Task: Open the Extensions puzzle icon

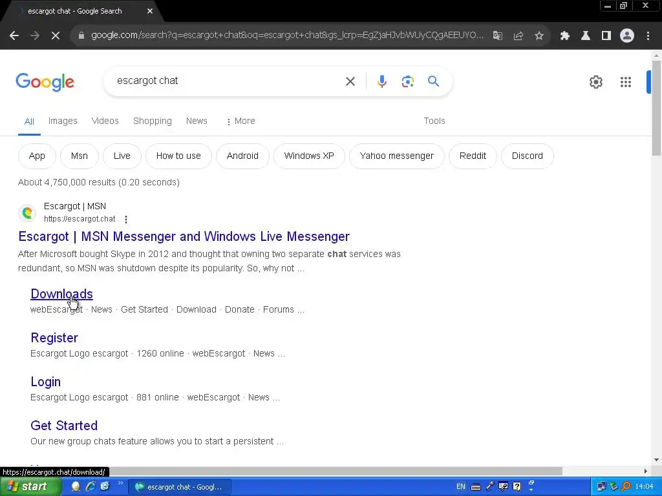Action: (x=565, y=36)
